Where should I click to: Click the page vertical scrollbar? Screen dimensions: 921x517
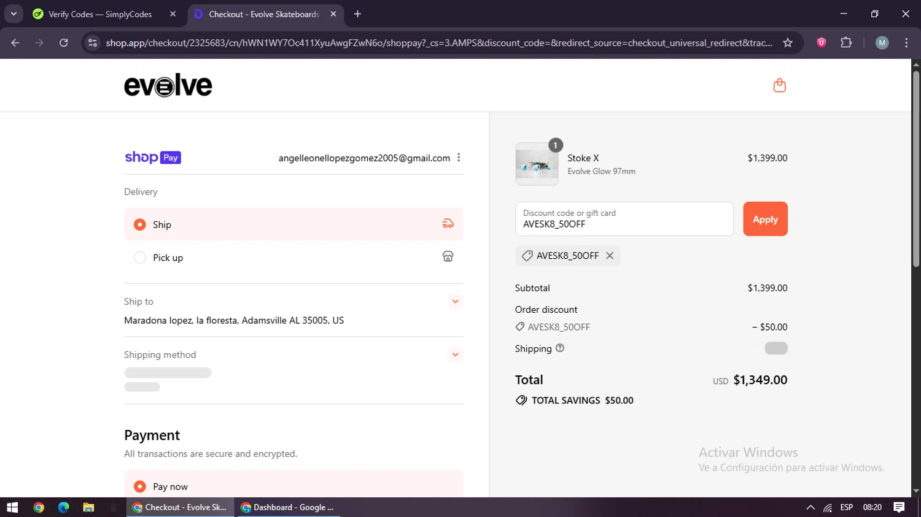pos(915,169)
